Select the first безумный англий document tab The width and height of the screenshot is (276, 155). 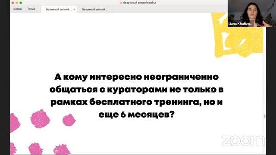click(x=59, y=9)
